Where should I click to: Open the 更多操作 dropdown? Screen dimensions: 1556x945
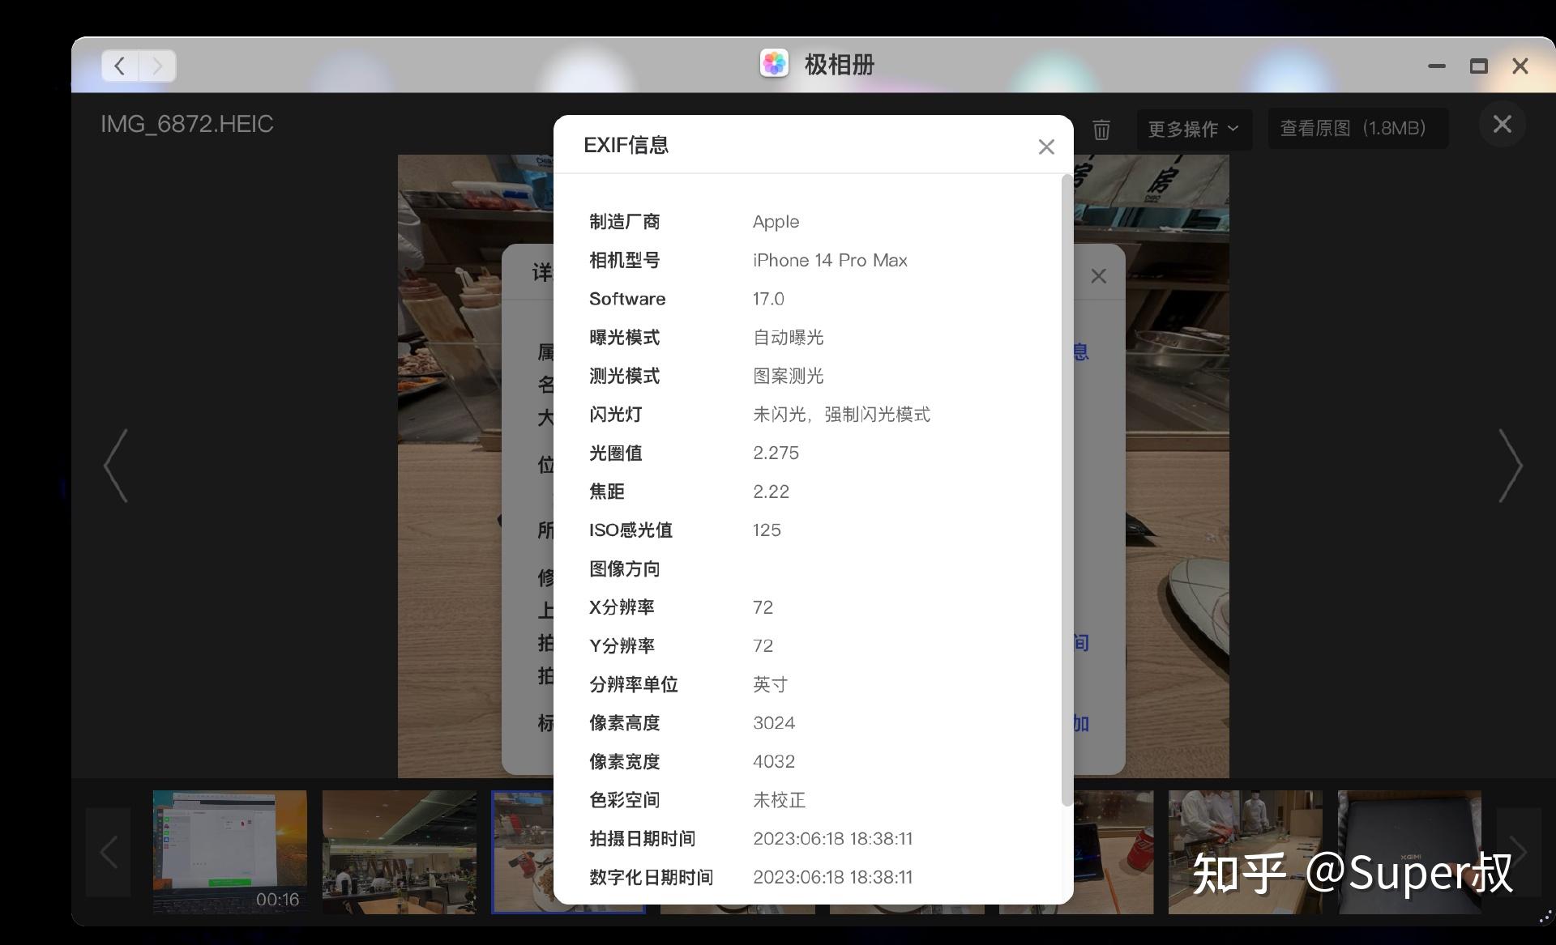tap(1194, 129)
